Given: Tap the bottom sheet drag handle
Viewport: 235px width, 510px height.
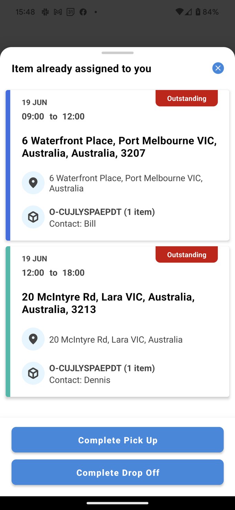Looking at the screenshot, I should [117, 53].
